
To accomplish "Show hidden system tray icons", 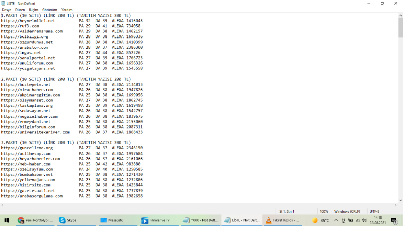I will (336, 220).
